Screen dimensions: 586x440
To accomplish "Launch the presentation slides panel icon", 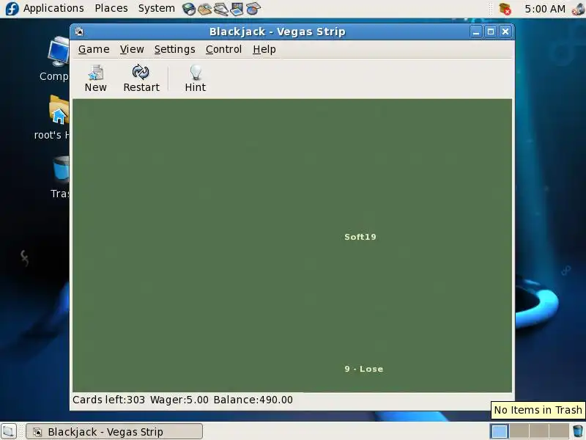I will (237, 9).
